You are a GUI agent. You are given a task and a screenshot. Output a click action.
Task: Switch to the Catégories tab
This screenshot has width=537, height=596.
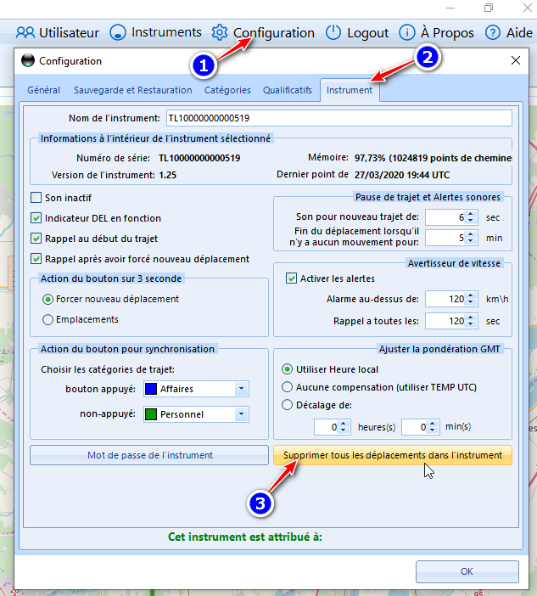[227, 90]
